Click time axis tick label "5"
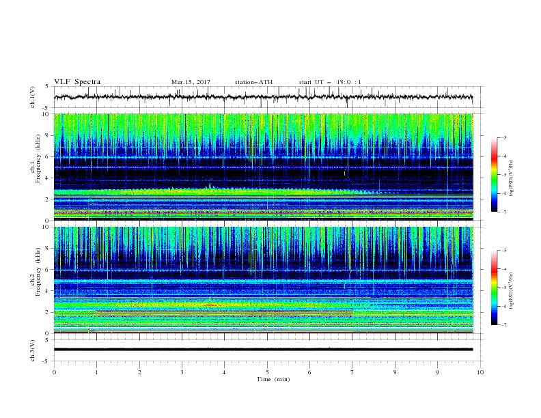The height and width of the screenshot is (418, 541). click(x=267, y=372)
